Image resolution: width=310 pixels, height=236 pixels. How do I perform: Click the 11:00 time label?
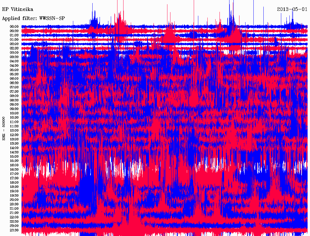pyautogui.click(x=14, y=122)
